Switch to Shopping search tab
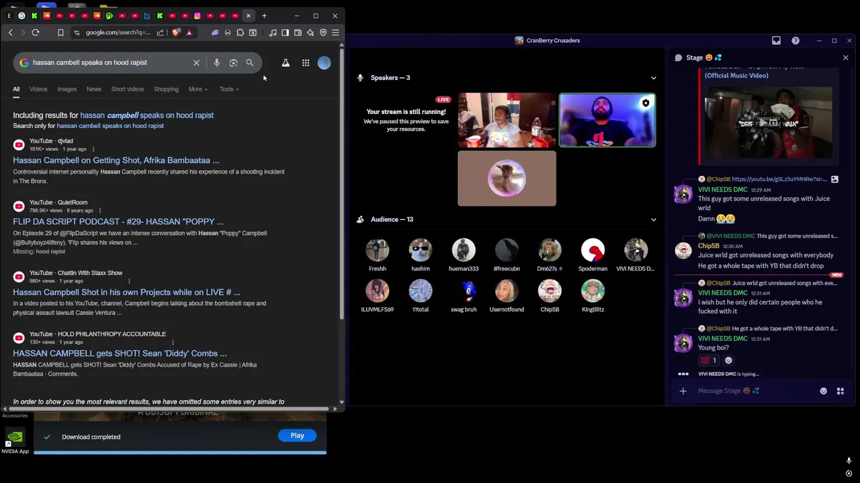 click(x=166, y=89)
